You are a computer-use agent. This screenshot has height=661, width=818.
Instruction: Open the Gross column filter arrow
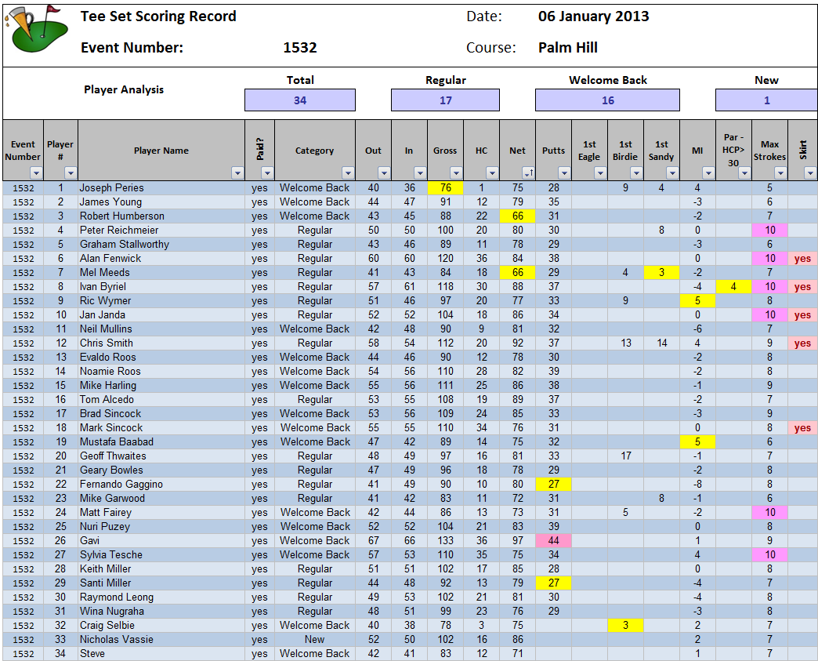(455, 173)
